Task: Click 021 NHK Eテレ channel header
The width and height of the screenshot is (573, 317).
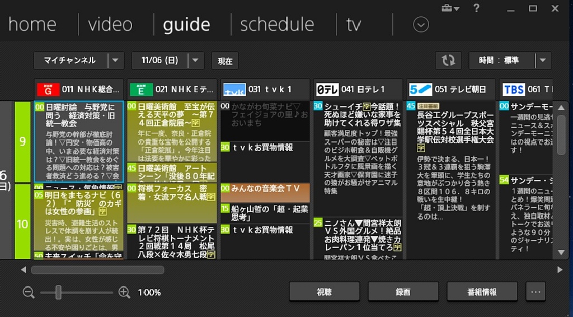Action: pyautogui.click(x=172, y=89)
